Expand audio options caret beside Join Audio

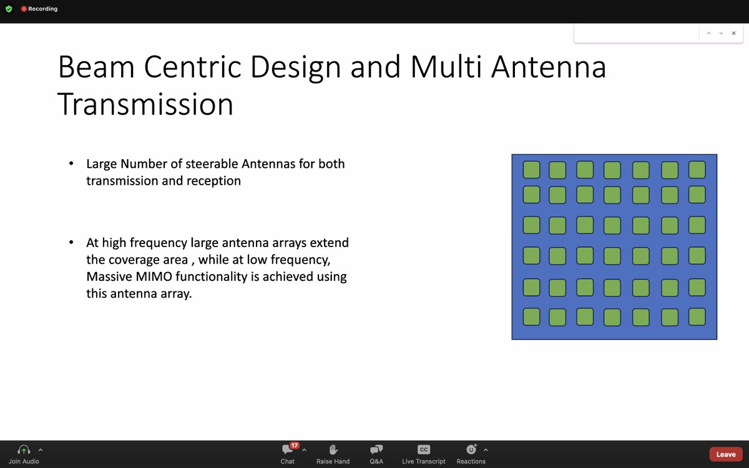pyautogui.click(x=41, y=449)
